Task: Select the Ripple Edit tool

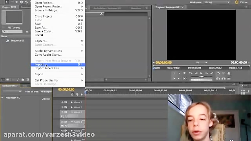Action: (17, 2)
